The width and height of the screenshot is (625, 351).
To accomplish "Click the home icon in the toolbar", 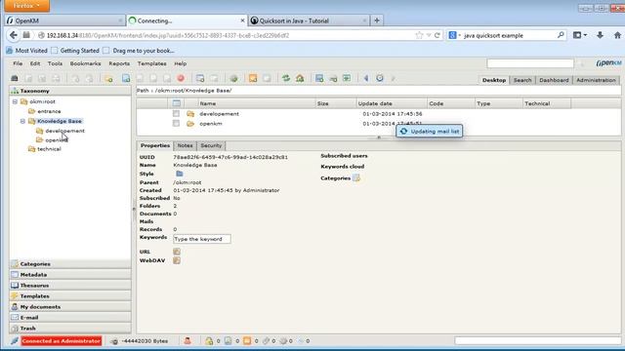I will tap(300, 78).
